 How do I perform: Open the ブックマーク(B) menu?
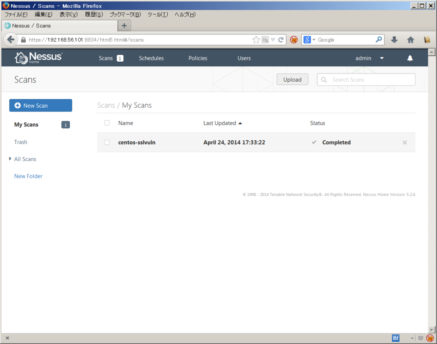(x=125, y=14)
